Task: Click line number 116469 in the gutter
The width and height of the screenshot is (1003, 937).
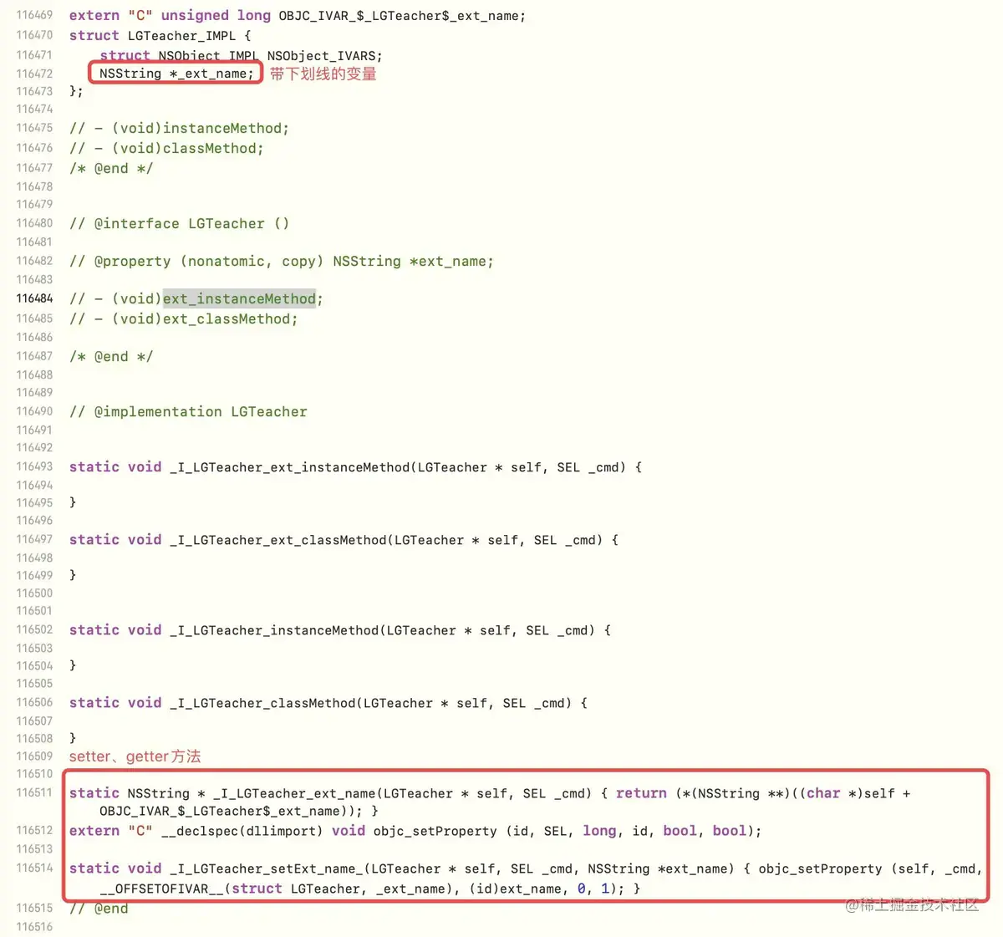Action: point(34,15)
